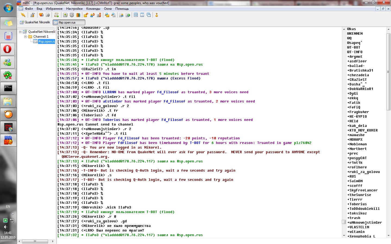
Task: Open the Favorites heart icon
Action: point(41,15)
